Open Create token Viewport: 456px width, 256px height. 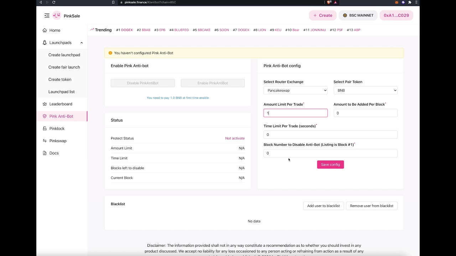[x=60, y=79]
